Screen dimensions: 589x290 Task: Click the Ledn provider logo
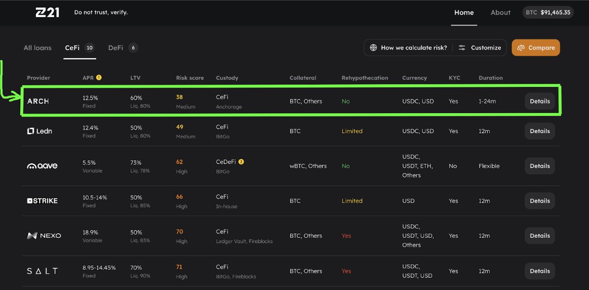click(39, 131)
